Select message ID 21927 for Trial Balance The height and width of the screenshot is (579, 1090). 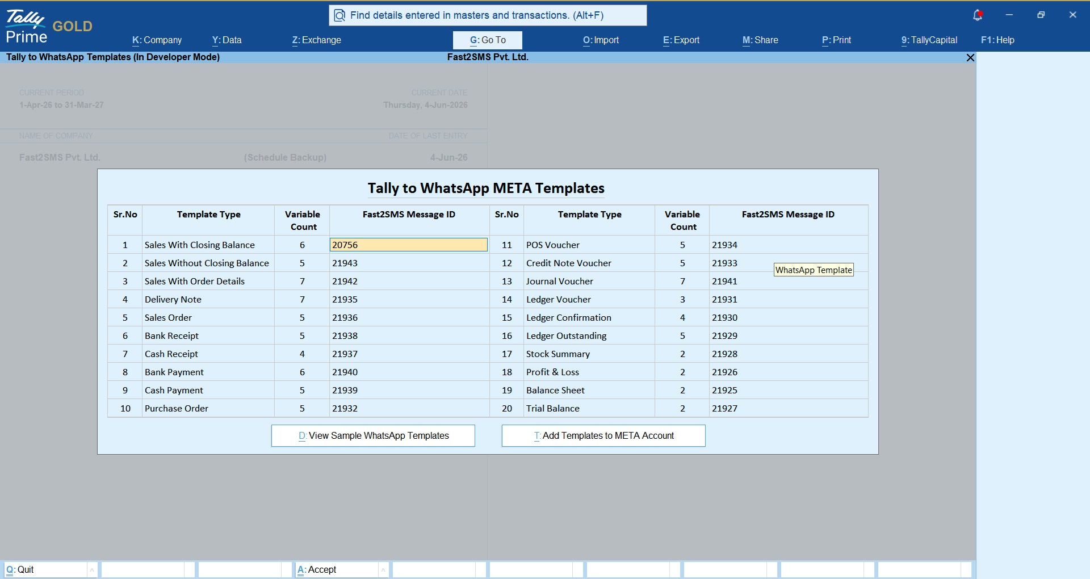pyautogui.click(x=788, y=408)
